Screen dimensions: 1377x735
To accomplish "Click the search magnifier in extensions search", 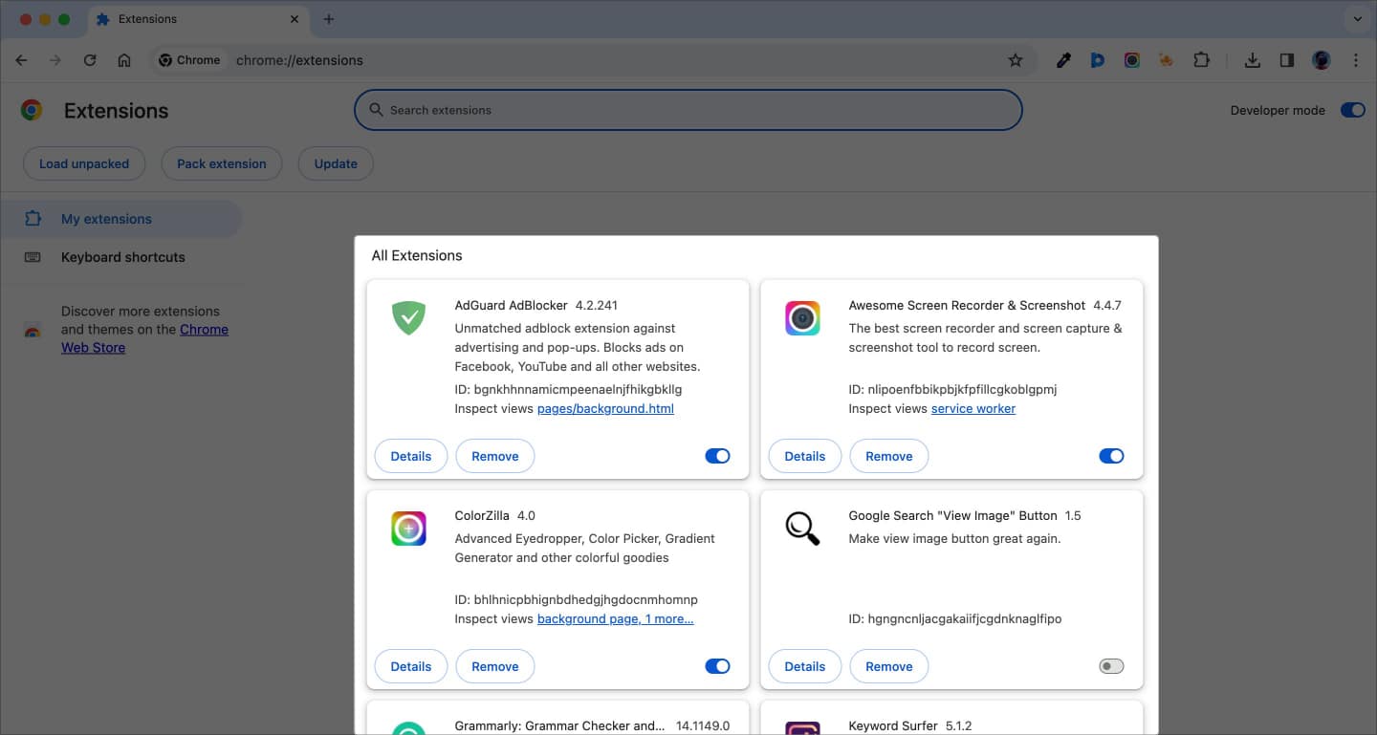I will (x=377, y=110).
